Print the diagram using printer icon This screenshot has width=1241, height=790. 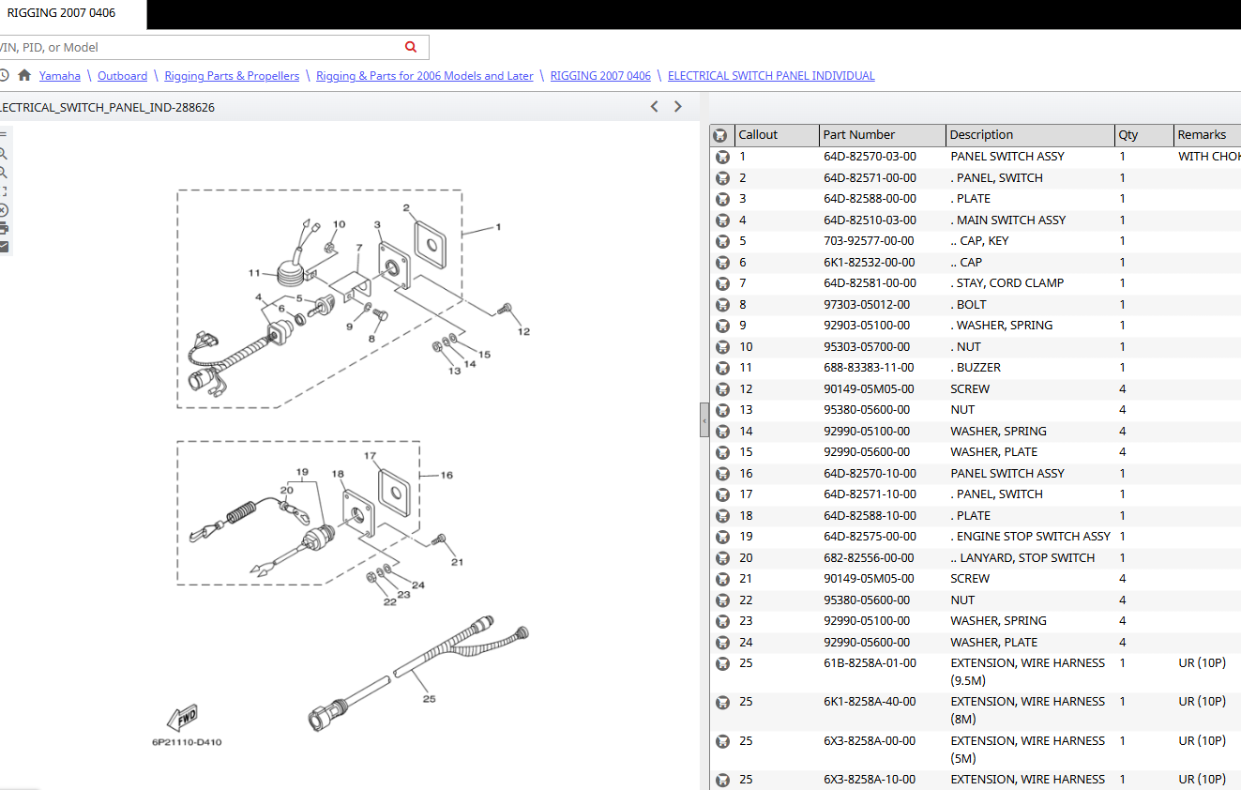(x=4, y=228)
